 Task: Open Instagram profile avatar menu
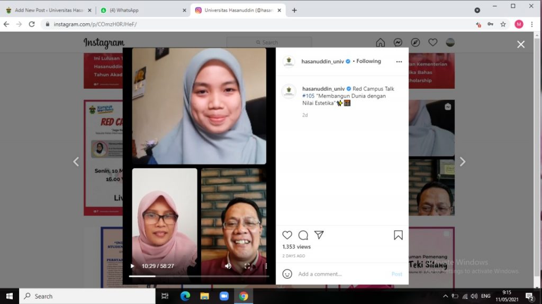[450, 42]
